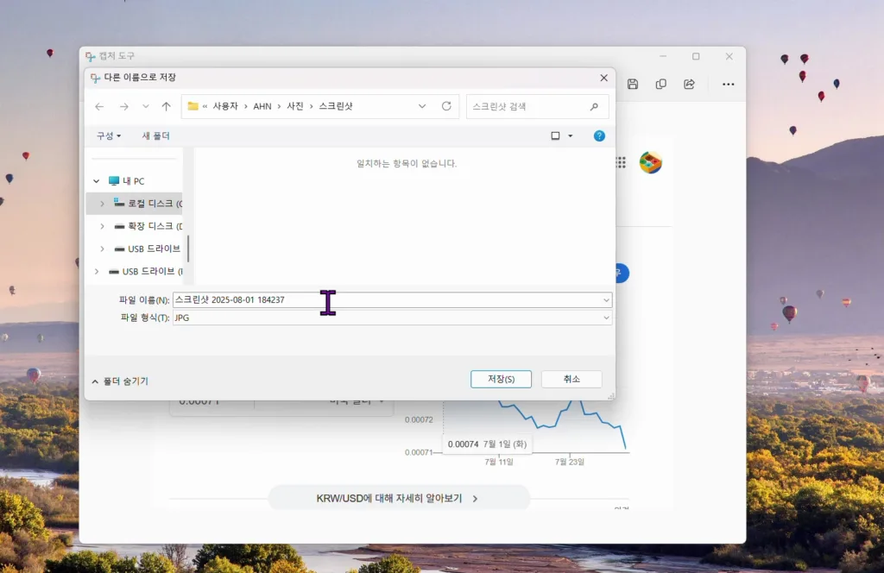Collapse the 내 PC tree node
884x573 pixels.
click(x=97, y=181)
